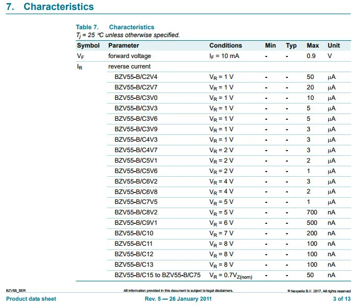Select the 'reverse current' parameter cell
Screen dimensions: 358x308
(x=129, y=66)
